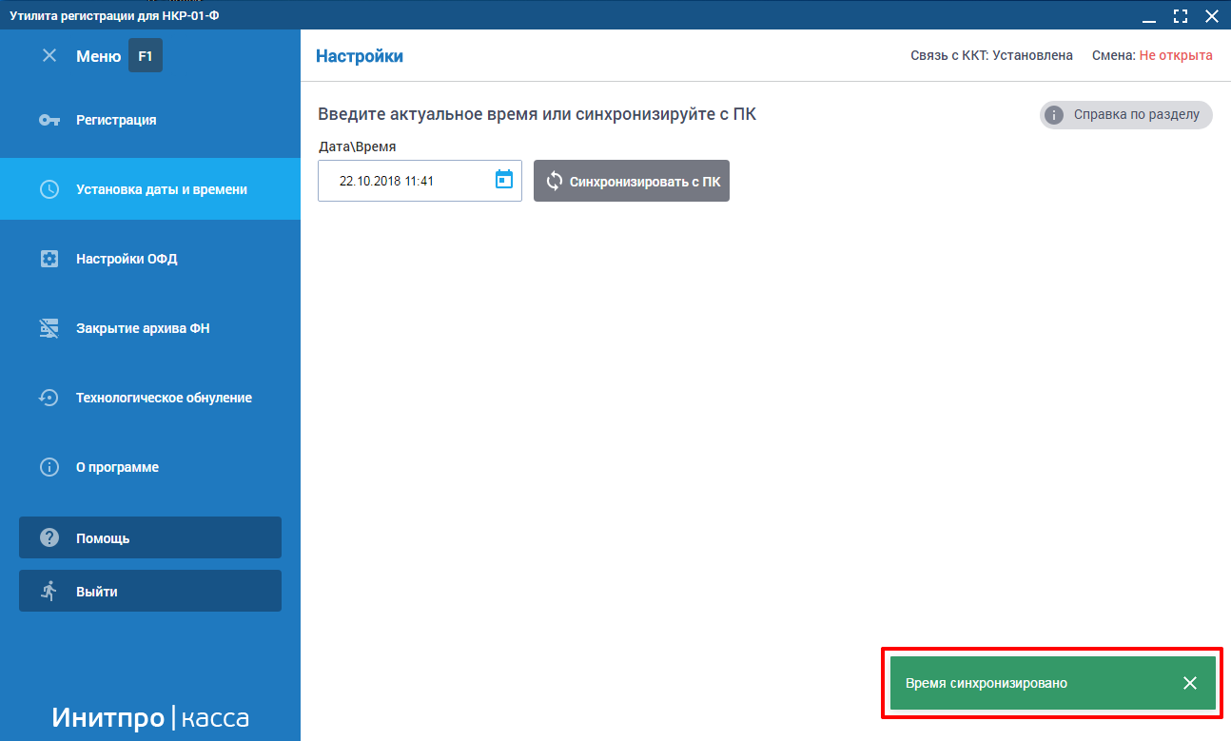Click the Выйти button
The height and width of the screenshot is (741, 1231).
pyautogui.click(x=150, y=591)
